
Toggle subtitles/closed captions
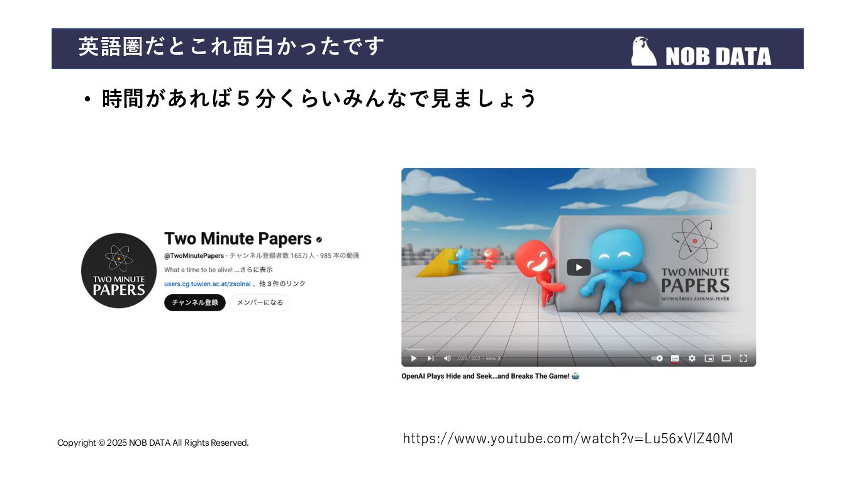(x=675, y=358)
